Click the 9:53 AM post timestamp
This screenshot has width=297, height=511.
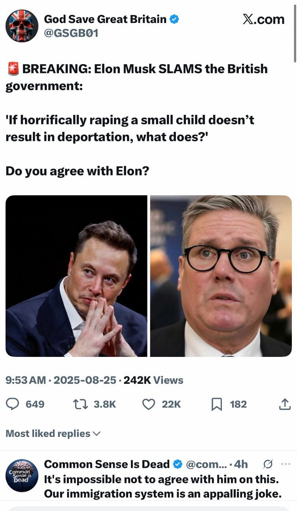coord(26,380)
